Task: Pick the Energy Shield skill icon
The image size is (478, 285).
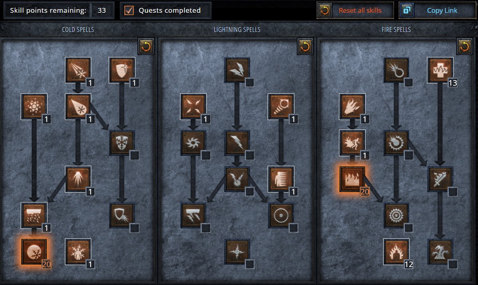Action: [281, 215]
